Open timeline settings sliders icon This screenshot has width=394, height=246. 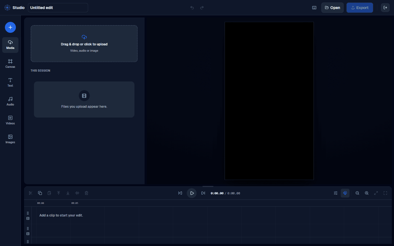pos(336,193)
